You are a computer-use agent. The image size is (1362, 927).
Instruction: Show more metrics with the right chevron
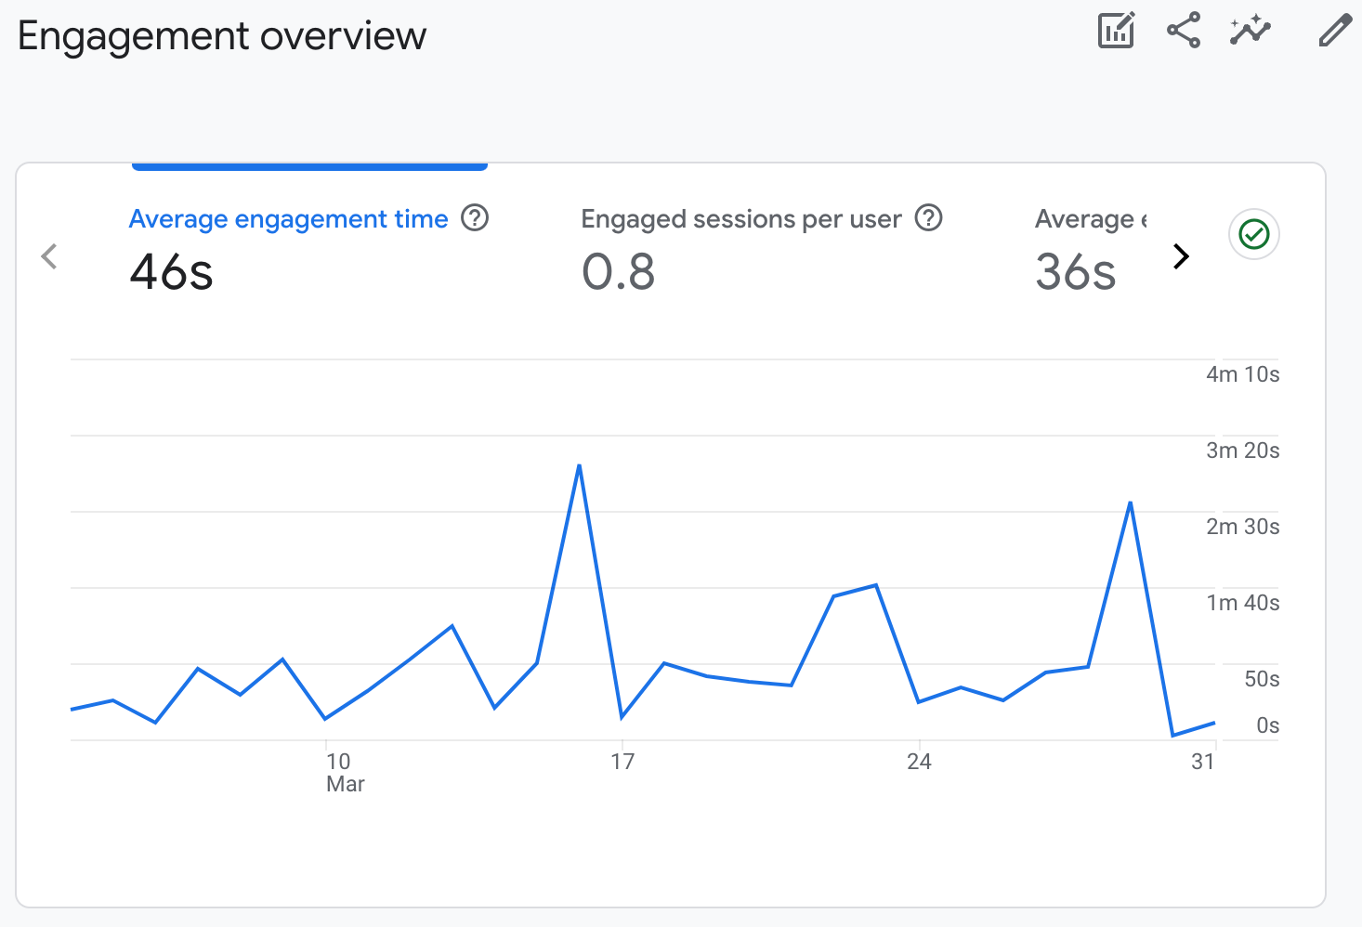(x=1181, y=256)
